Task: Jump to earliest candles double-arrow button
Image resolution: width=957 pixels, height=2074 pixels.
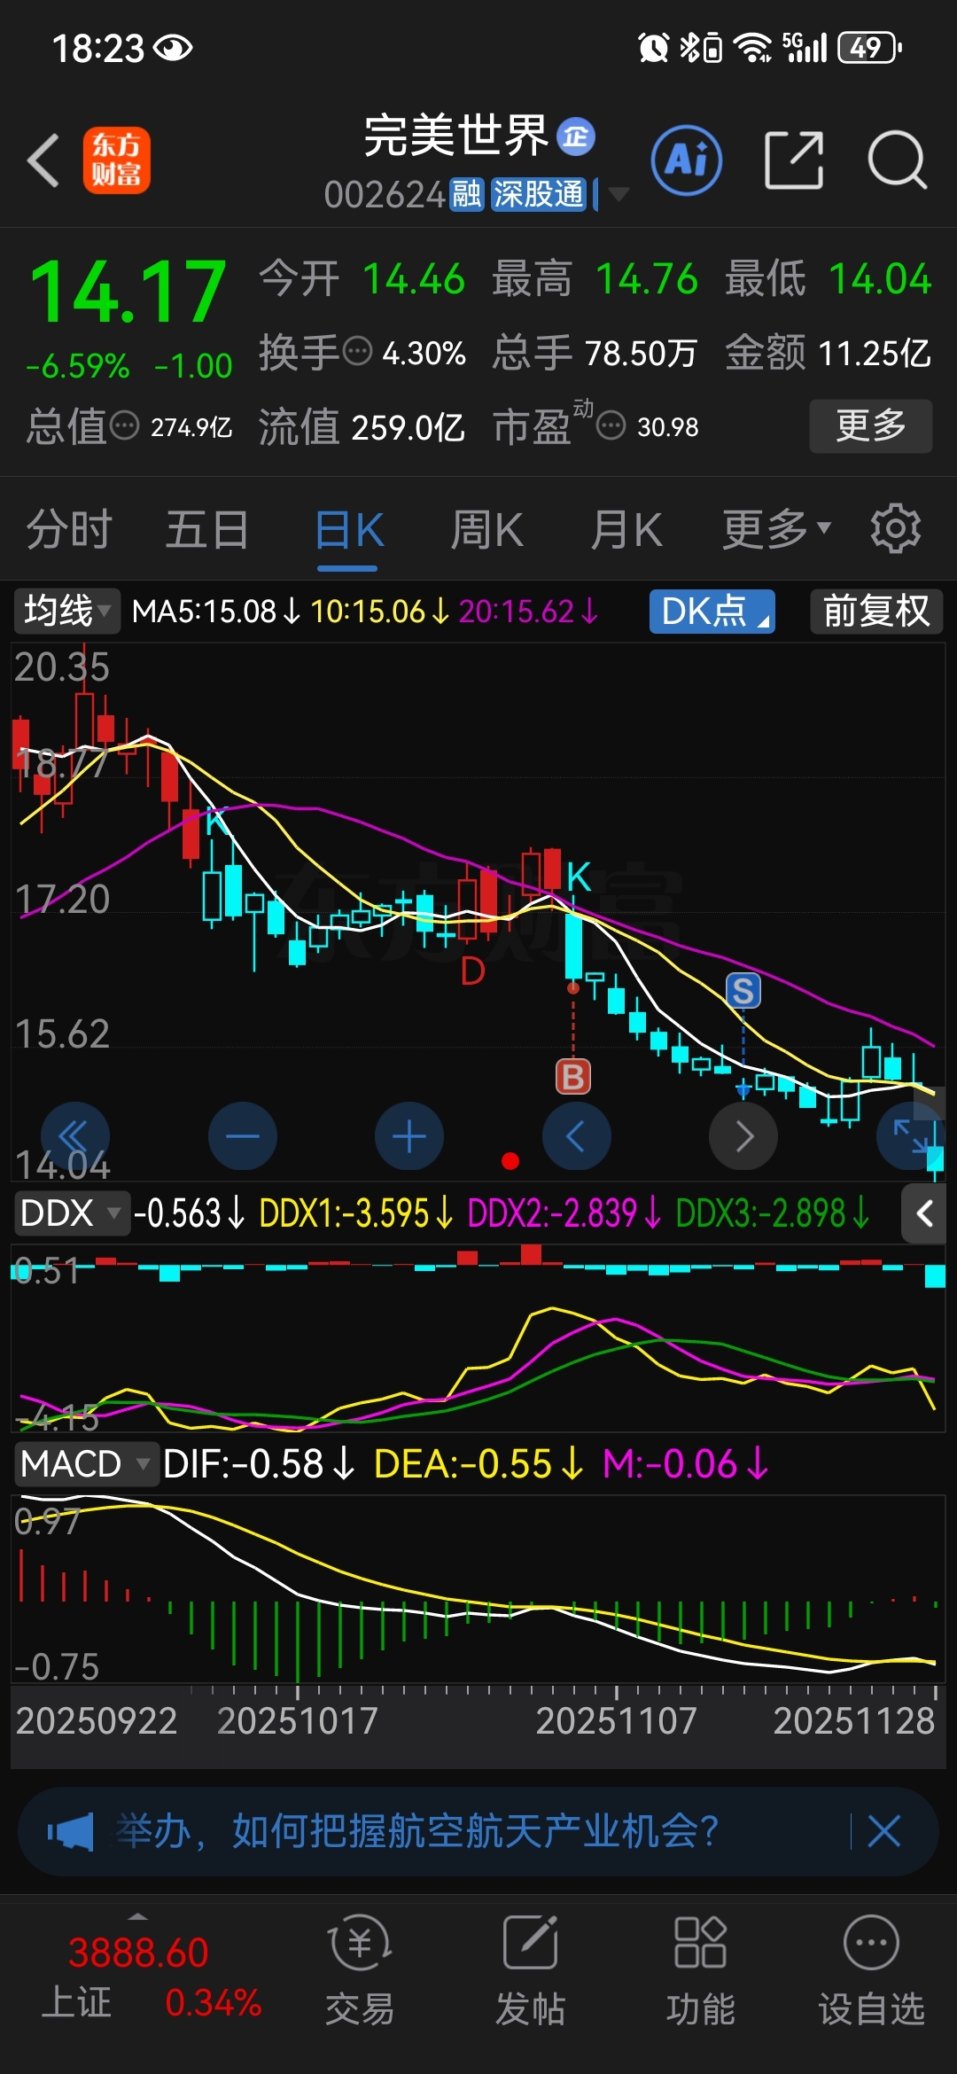Action: pos(75,1136)
